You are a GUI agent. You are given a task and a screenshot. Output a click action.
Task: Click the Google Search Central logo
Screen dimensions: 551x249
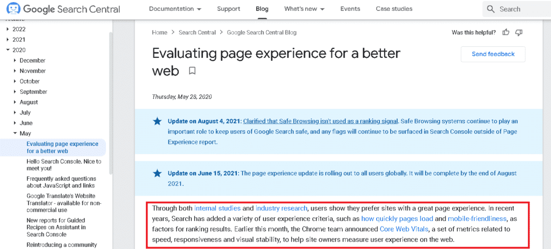coord(63,9)
